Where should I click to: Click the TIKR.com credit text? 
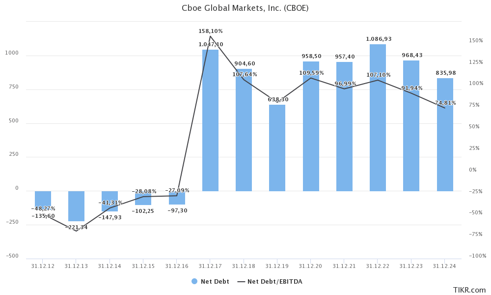pyautogui.click(x=469, y=290)
